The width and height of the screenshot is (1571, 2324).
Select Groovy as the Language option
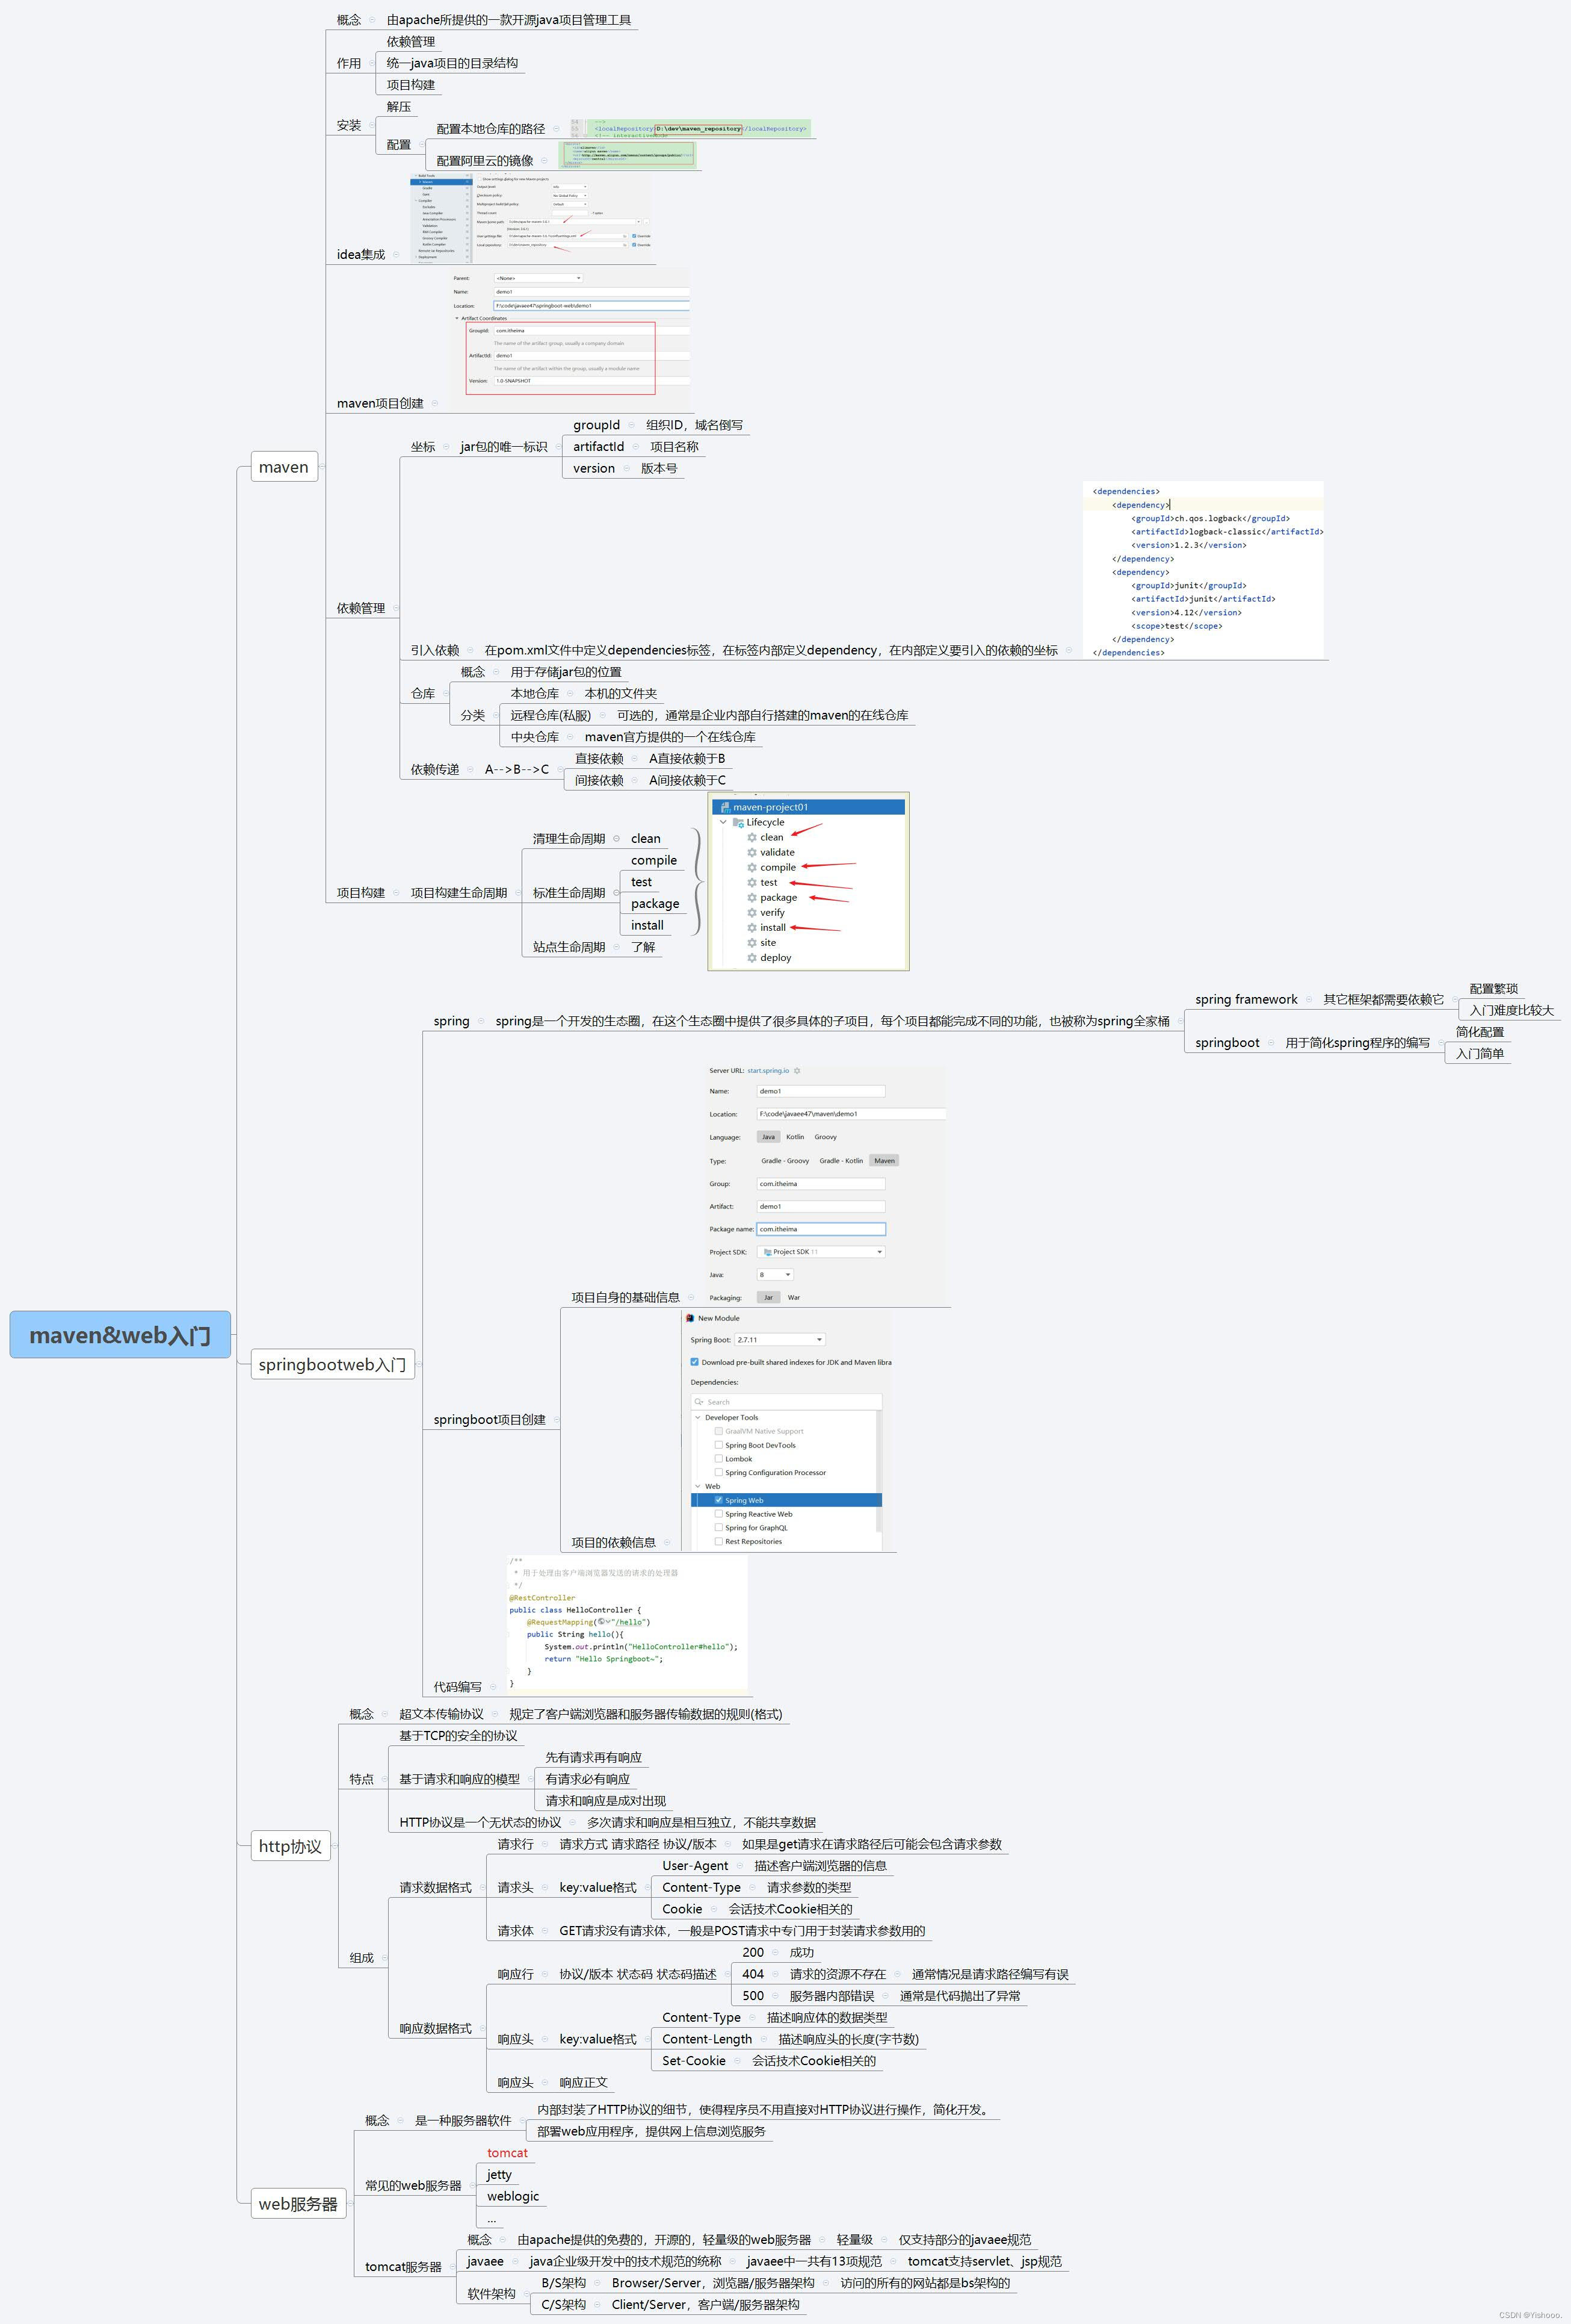(826, 1137)
